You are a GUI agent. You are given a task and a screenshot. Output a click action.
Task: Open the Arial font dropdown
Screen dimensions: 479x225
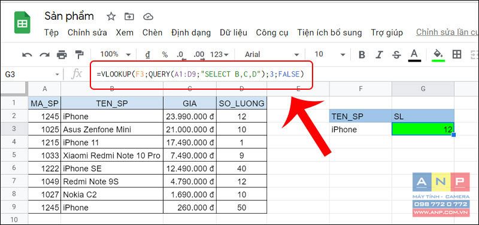(x=272, y=54)
